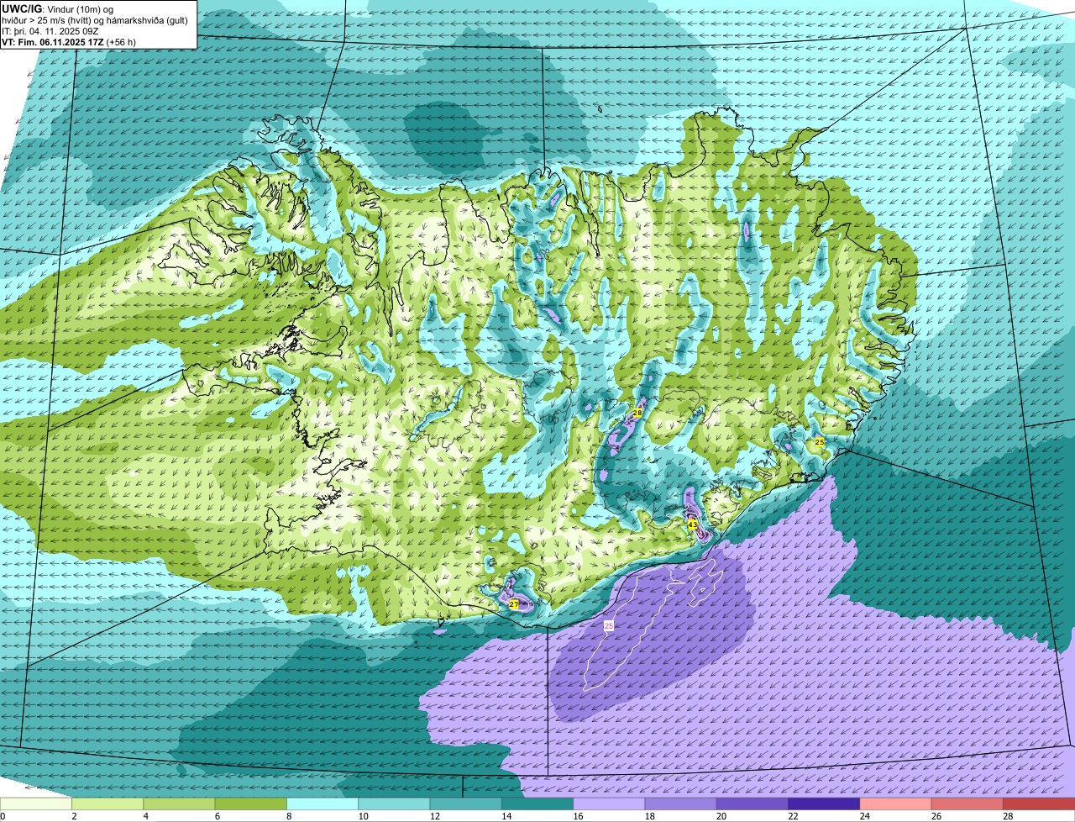Click the pale yellow 0–2 m/s legend swatch
Image resolution: width=1075 pixels, height=822 pixels.
[36, 804]
